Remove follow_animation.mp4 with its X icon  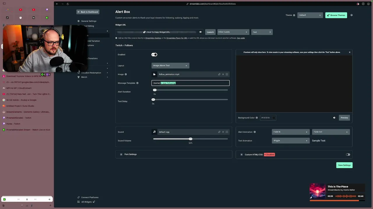coord(223,74)
